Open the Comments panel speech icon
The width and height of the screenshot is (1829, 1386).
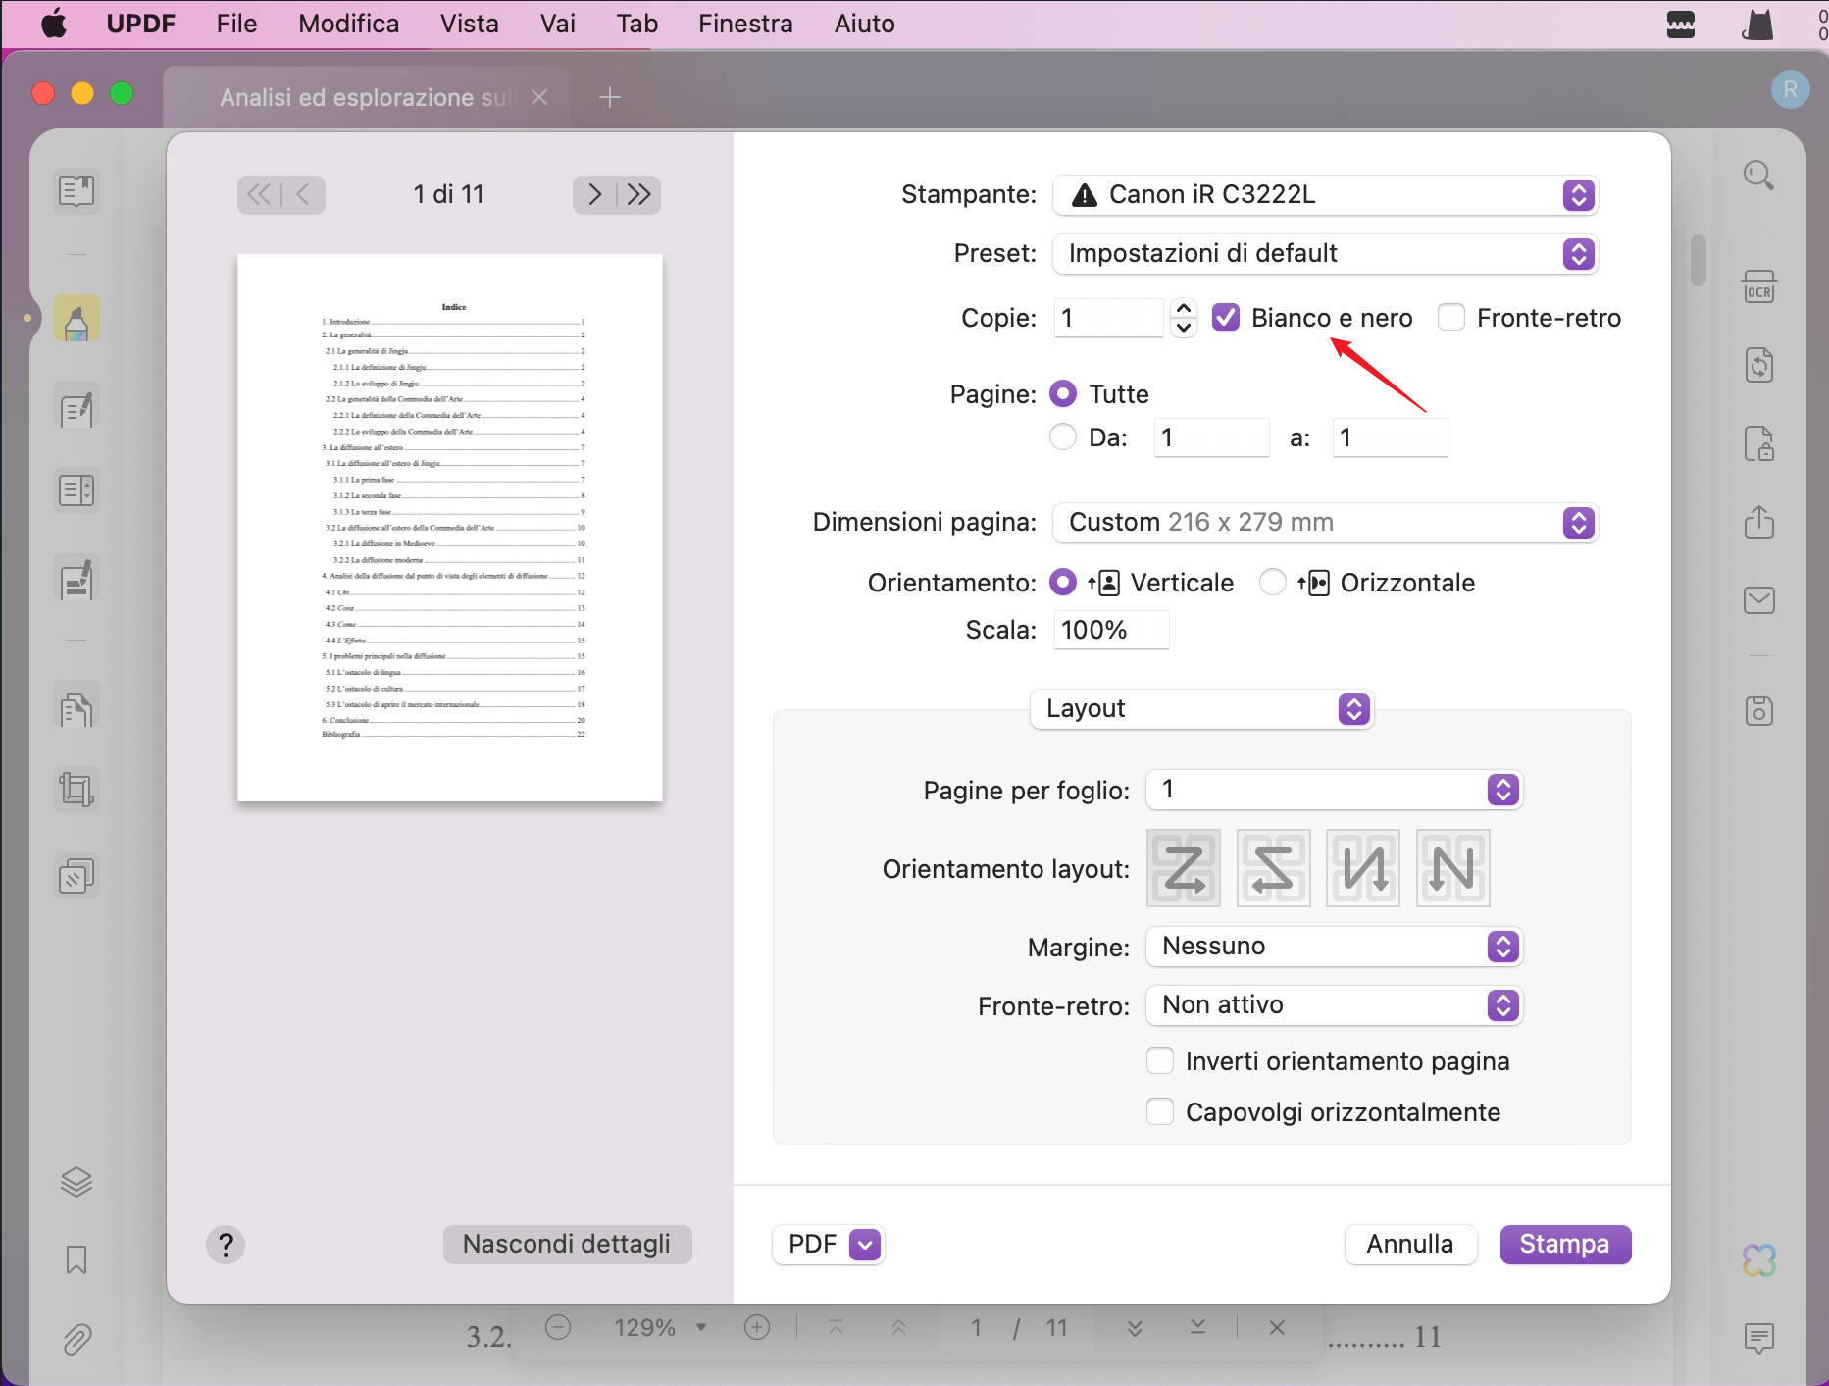pos(1759,1338)
